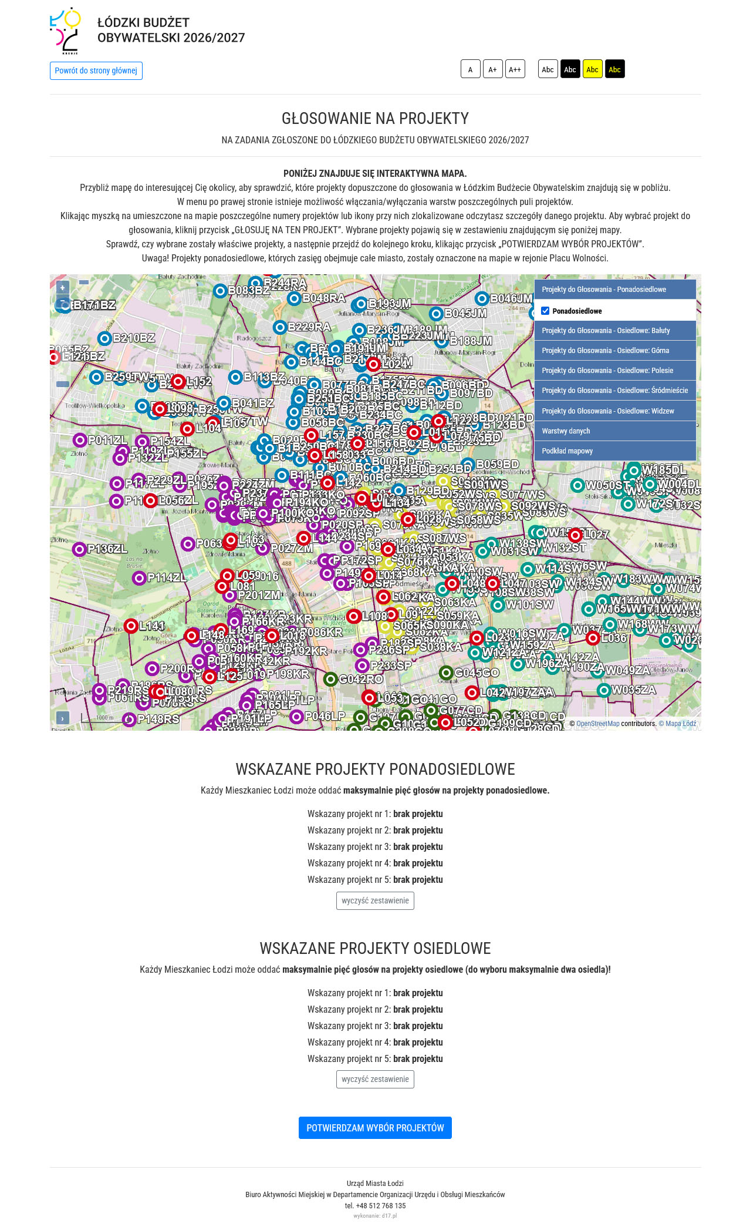Zoom out the map with minus button
The image size is (750, 1230).
[x=63, y=301]
